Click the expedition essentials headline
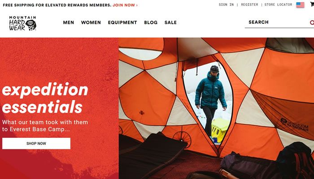Image resolution: width=314 pixels, height=179 pixels. pyautogui.click(x=45, y=98)
